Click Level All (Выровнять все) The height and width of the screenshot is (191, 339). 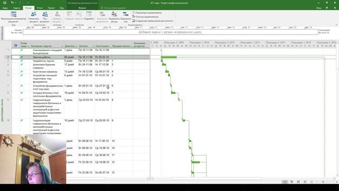(126, 17)
